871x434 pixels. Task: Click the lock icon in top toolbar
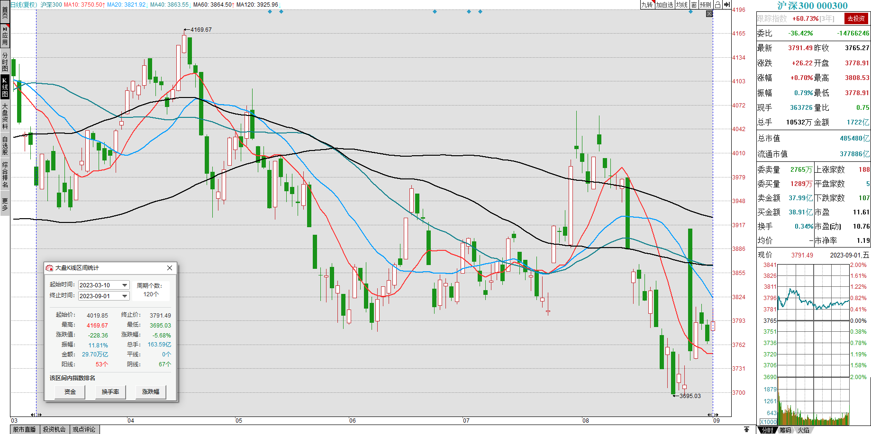point(717,5)
